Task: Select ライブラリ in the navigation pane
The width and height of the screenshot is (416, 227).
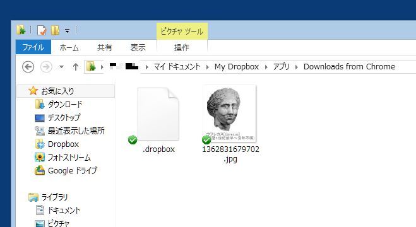Action: pos(55,197)
